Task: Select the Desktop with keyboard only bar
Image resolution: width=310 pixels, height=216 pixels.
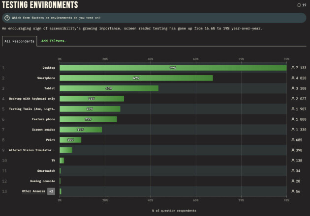Action: [x=92, y=99]
